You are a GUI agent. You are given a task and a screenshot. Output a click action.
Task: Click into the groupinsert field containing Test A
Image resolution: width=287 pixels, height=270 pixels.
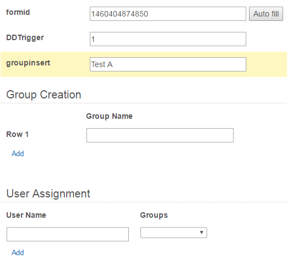[168, 64]
